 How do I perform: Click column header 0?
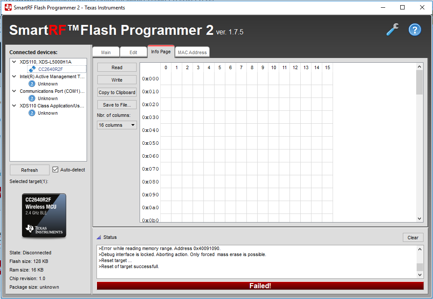[x=166, y=67]
